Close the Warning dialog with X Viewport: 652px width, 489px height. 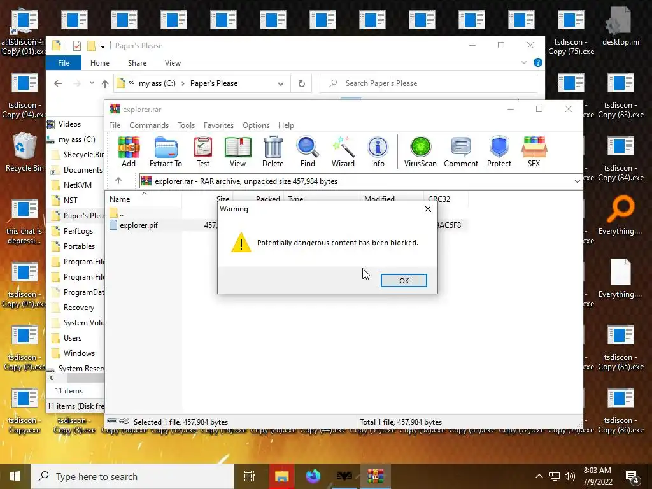(x=427, y=209)
